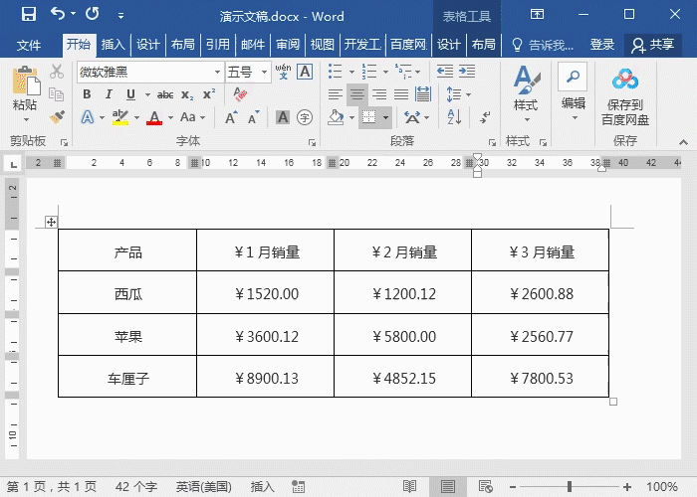
Task: Switch to the Insert (插入) tab
Action: pyautogui.click(x=113, y=45)
